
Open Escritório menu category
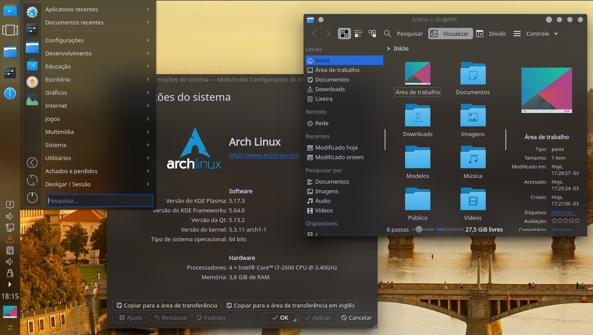coord(98,79)
